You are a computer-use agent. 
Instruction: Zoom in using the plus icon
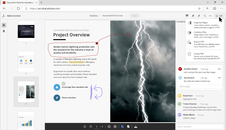pyautogui.click(x=115, y=126)
